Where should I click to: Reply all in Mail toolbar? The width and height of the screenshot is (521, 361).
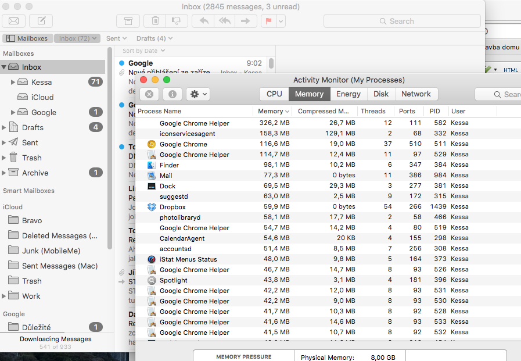point(225,21)
